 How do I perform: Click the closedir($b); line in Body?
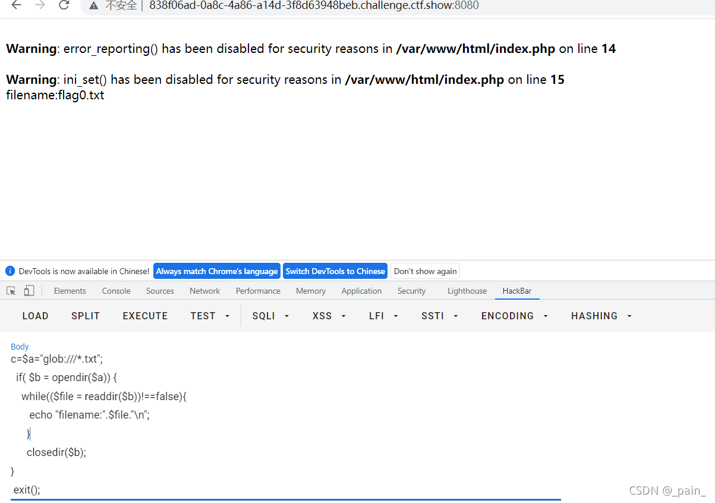point(56,452)
